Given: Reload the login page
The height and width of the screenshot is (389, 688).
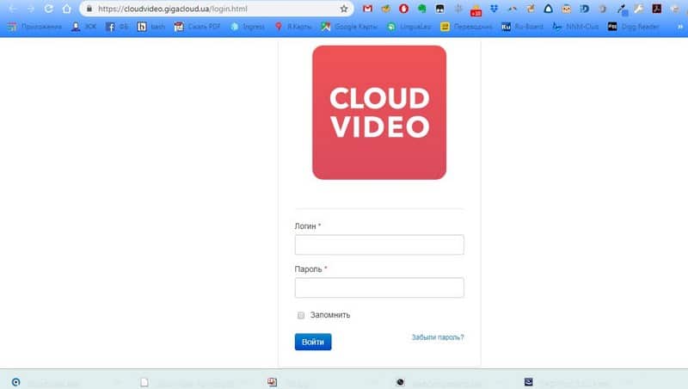Looking at the screenshot, I should click(49, 9).
